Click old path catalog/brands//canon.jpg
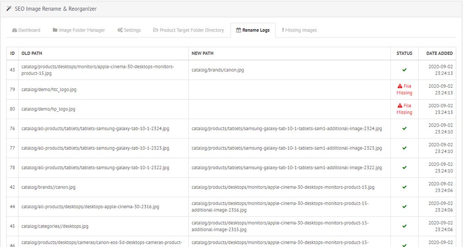 click(48, 187)
